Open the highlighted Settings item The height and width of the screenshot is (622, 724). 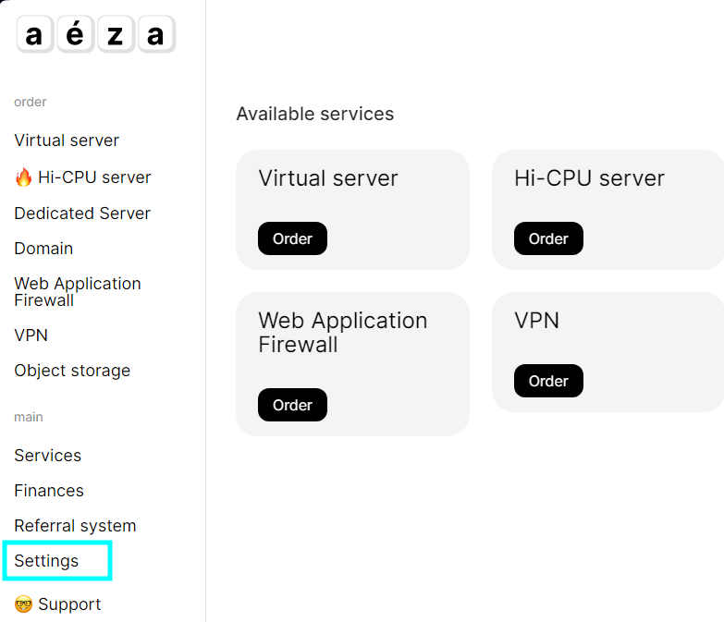46,561
